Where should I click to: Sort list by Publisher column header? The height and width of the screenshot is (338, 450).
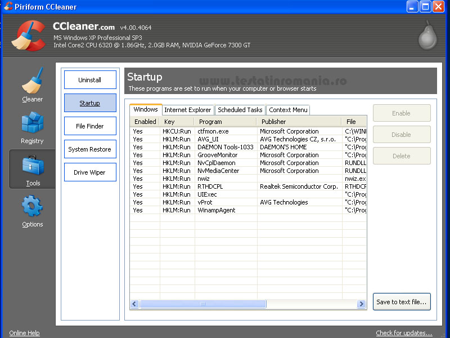pyautogui.click(x=298, y=122)
